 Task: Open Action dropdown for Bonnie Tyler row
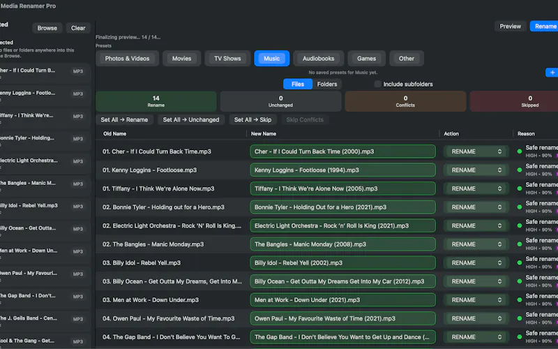476,207
